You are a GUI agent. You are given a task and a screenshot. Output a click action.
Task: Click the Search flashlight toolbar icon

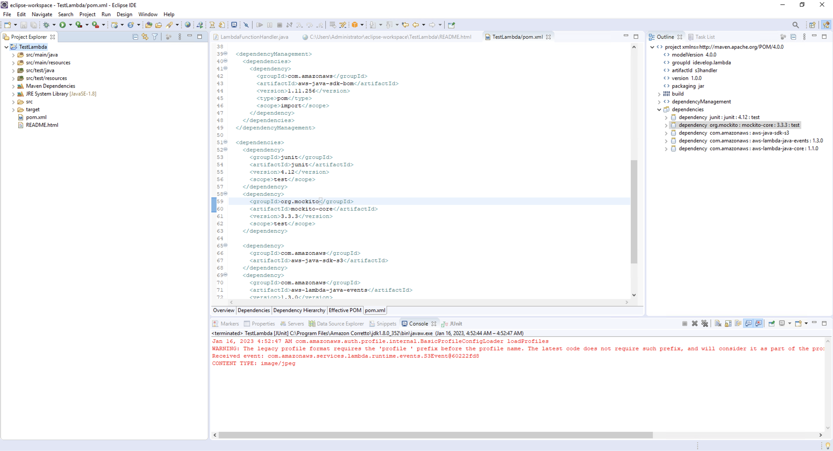click(169, 25)
